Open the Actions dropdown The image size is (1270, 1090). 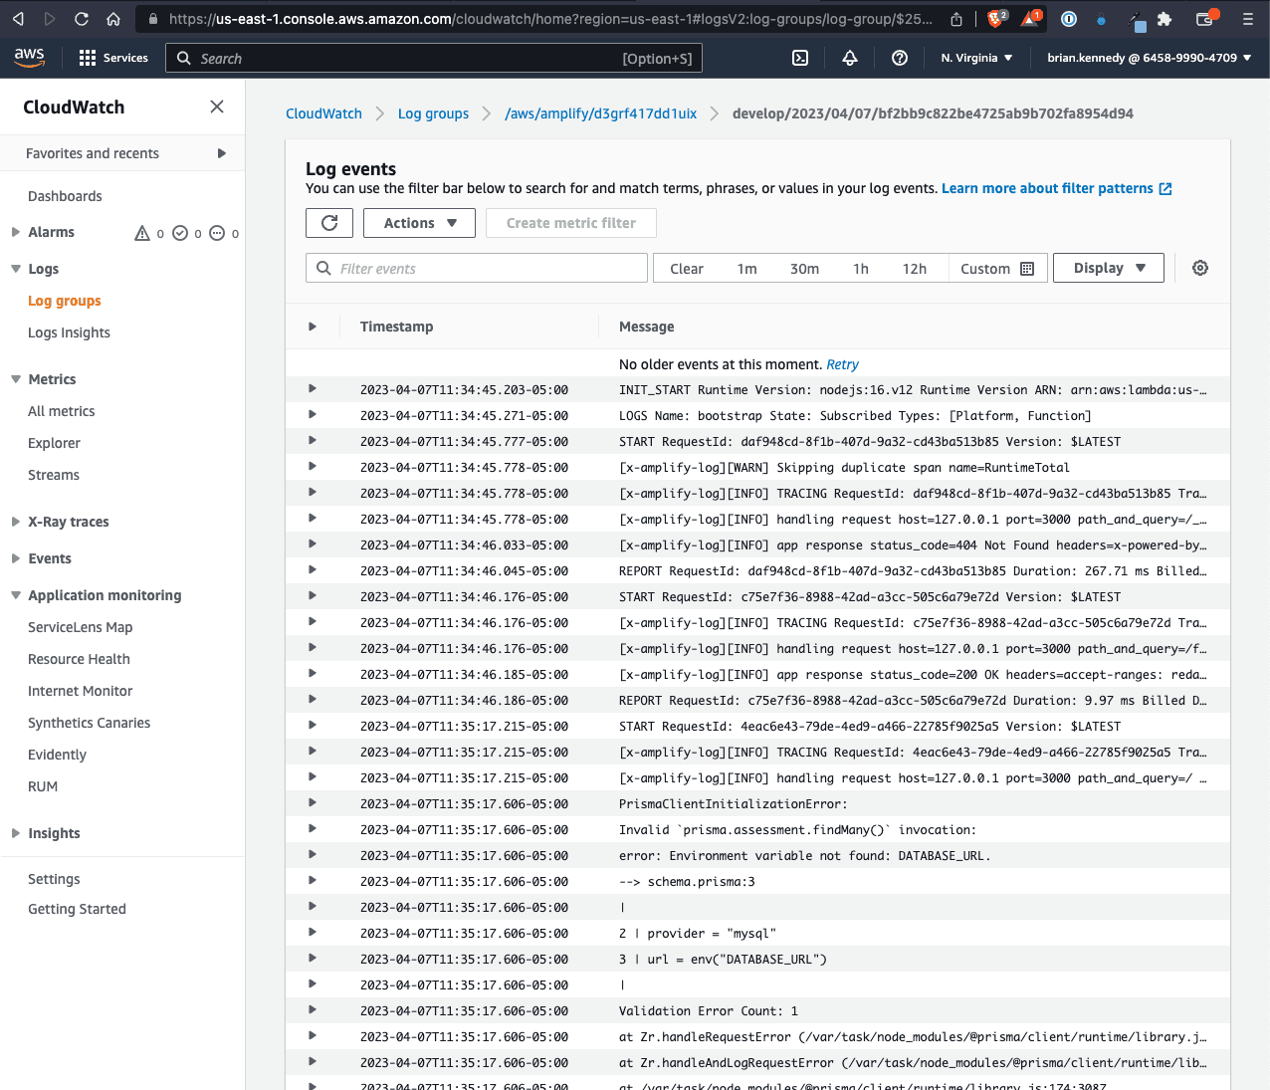(x=419, y=223)
